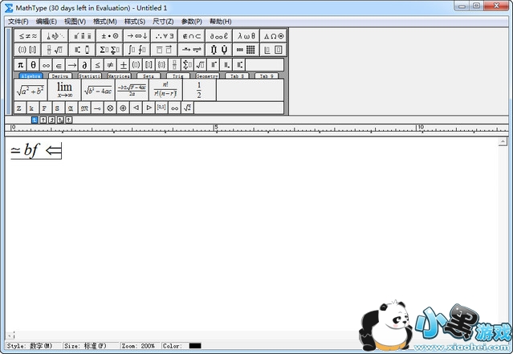Insert the right arrow symbol

click(x=71, y=65)
